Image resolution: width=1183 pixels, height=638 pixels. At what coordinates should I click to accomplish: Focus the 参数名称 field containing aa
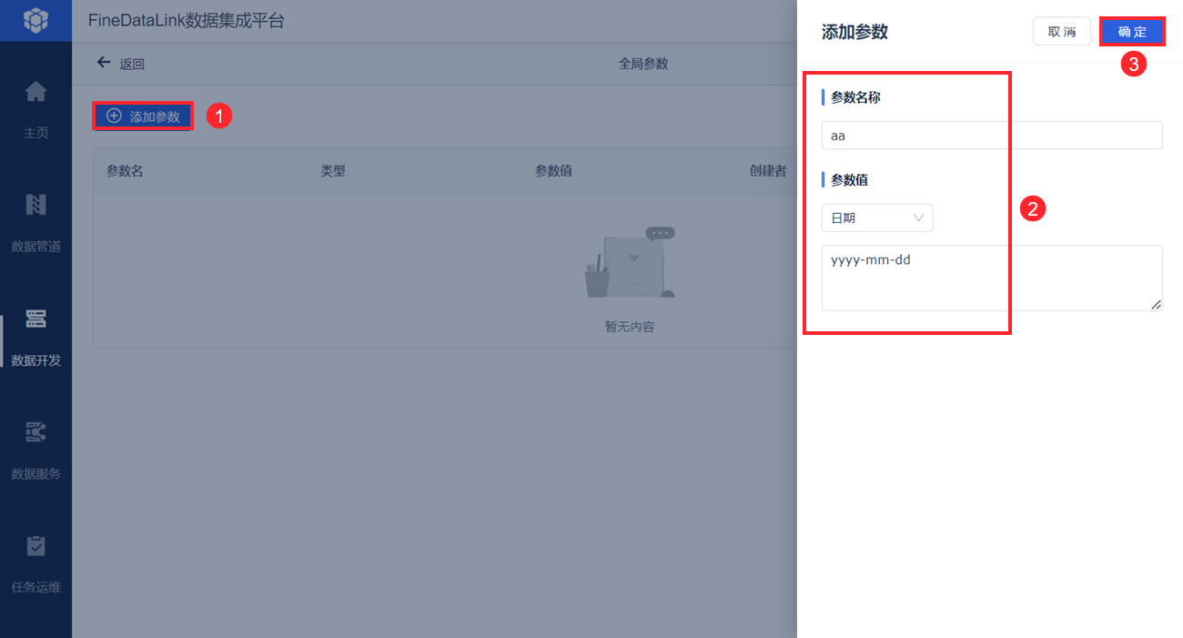pyautogui.click(x=992, y=135)
